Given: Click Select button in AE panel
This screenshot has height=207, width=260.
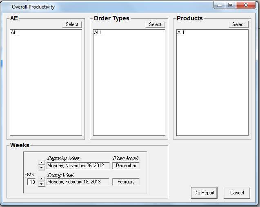Looking at the screenshot, I should 72,24.
